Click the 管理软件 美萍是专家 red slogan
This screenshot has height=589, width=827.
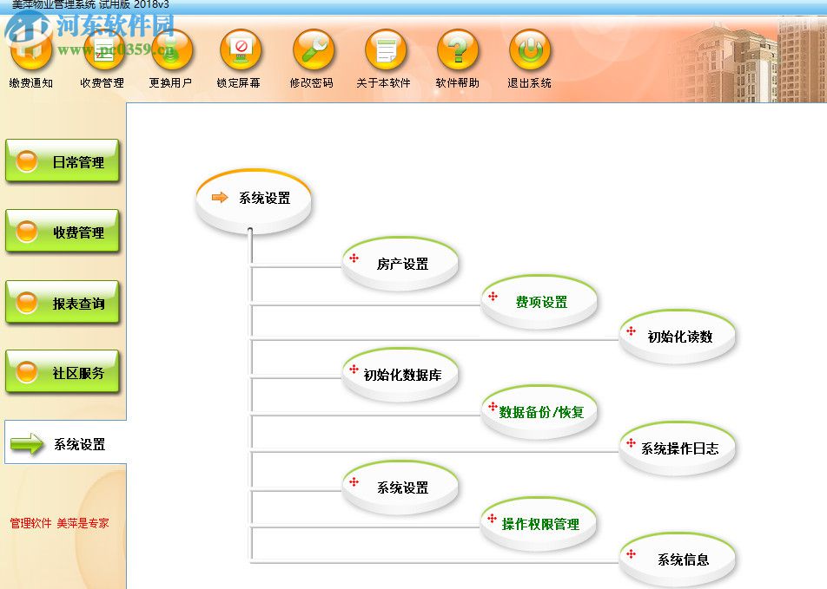point(60,523)
